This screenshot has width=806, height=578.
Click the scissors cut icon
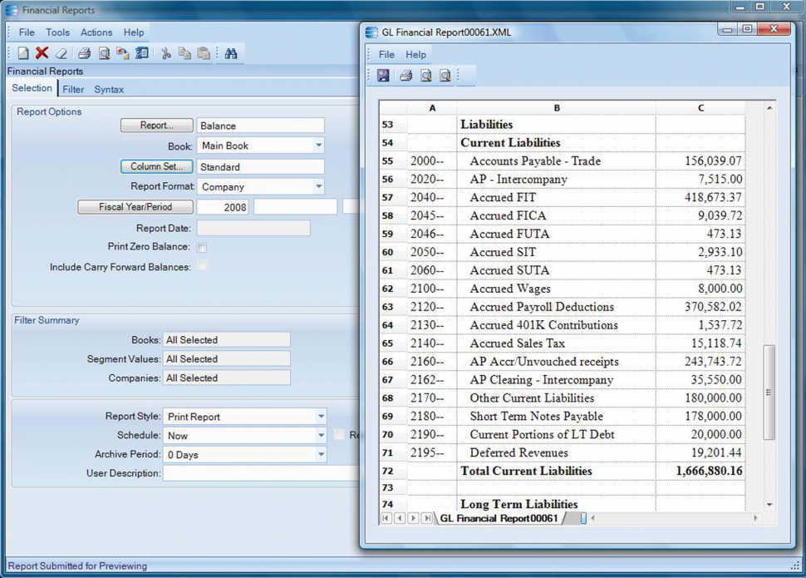click(165, 53)
